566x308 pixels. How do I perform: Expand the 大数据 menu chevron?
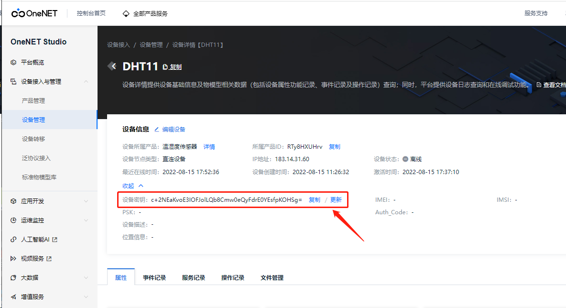(86, 278)
